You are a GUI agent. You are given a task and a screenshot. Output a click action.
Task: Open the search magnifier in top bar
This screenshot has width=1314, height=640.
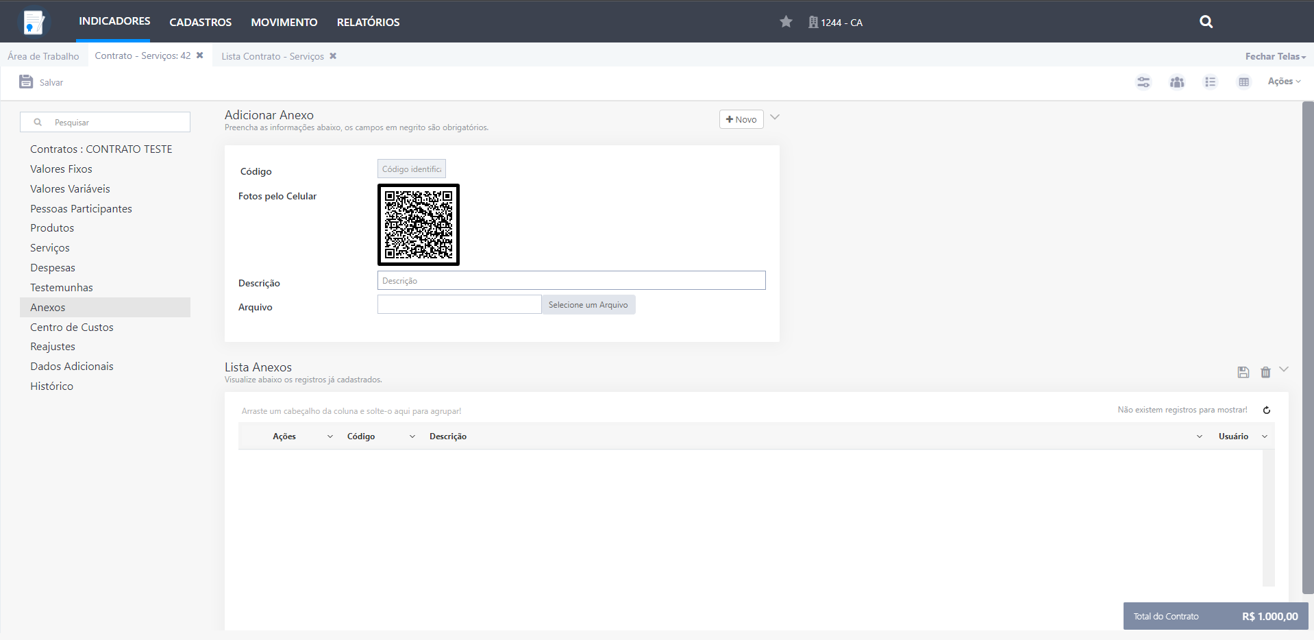click(1206, 22)
